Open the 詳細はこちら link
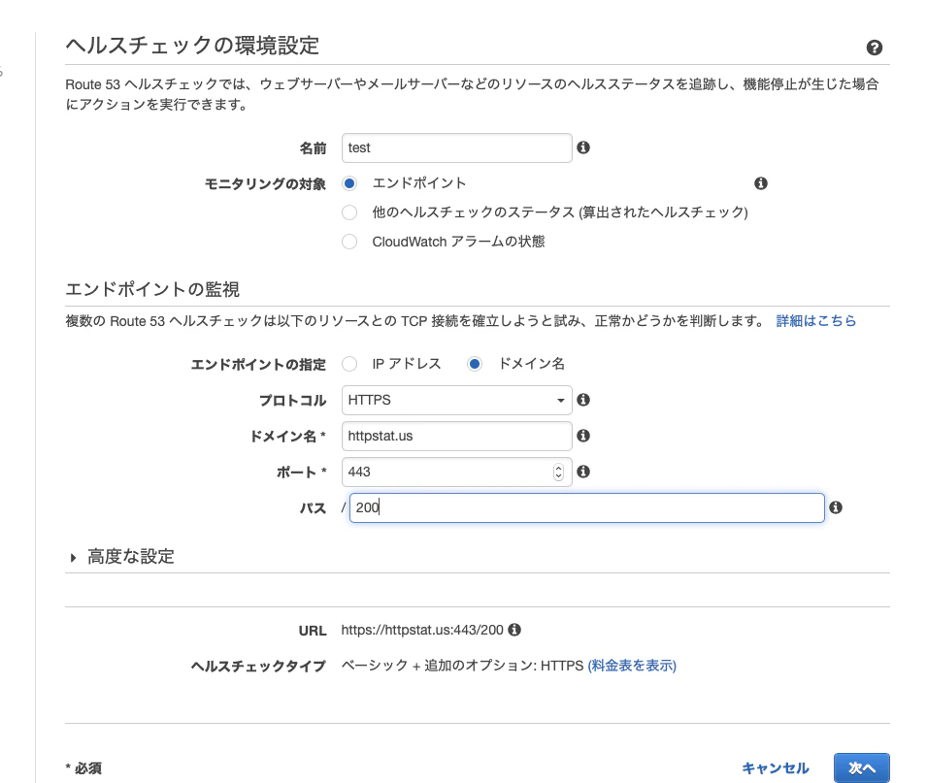Image resolution: width=927 pixels, height=783 pixels. (815, 321)
